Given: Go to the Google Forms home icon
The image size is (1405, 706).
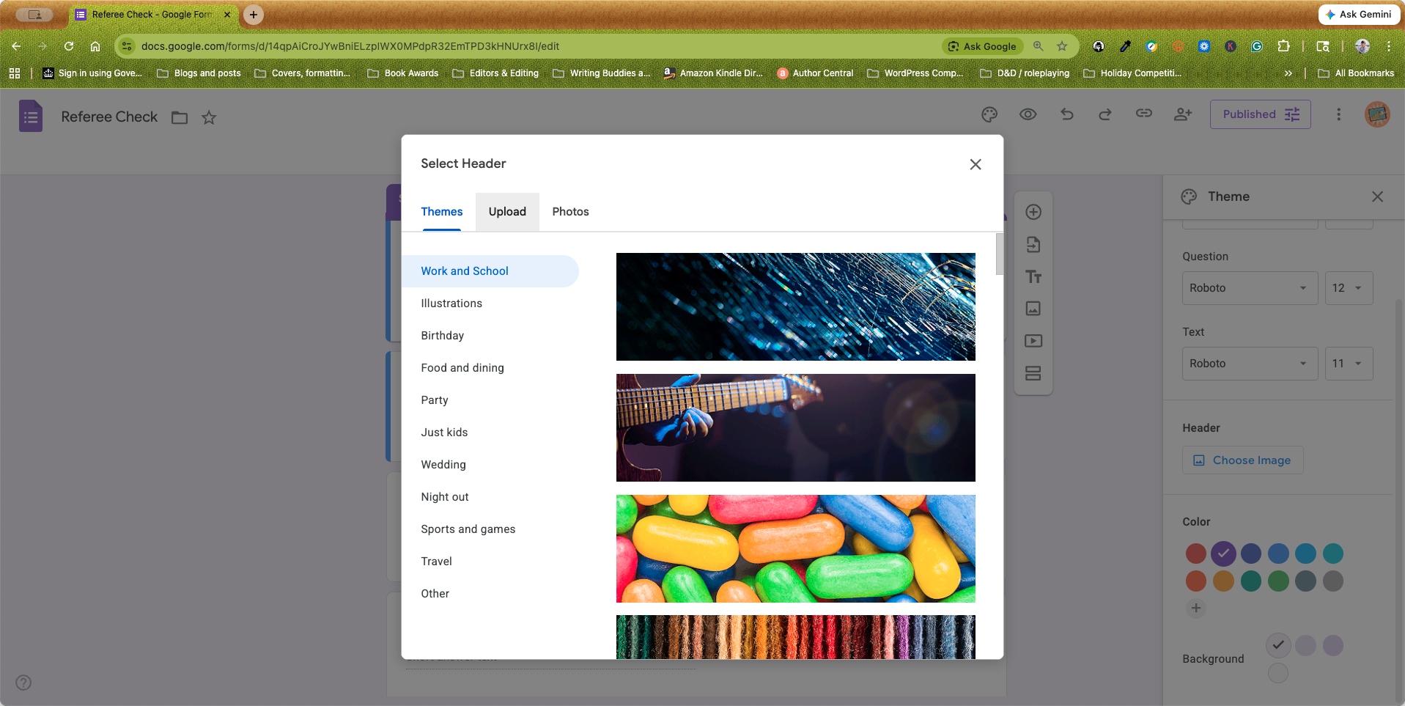Looking at the screenshot, I should pyautogui.click(x=30, y=116).
